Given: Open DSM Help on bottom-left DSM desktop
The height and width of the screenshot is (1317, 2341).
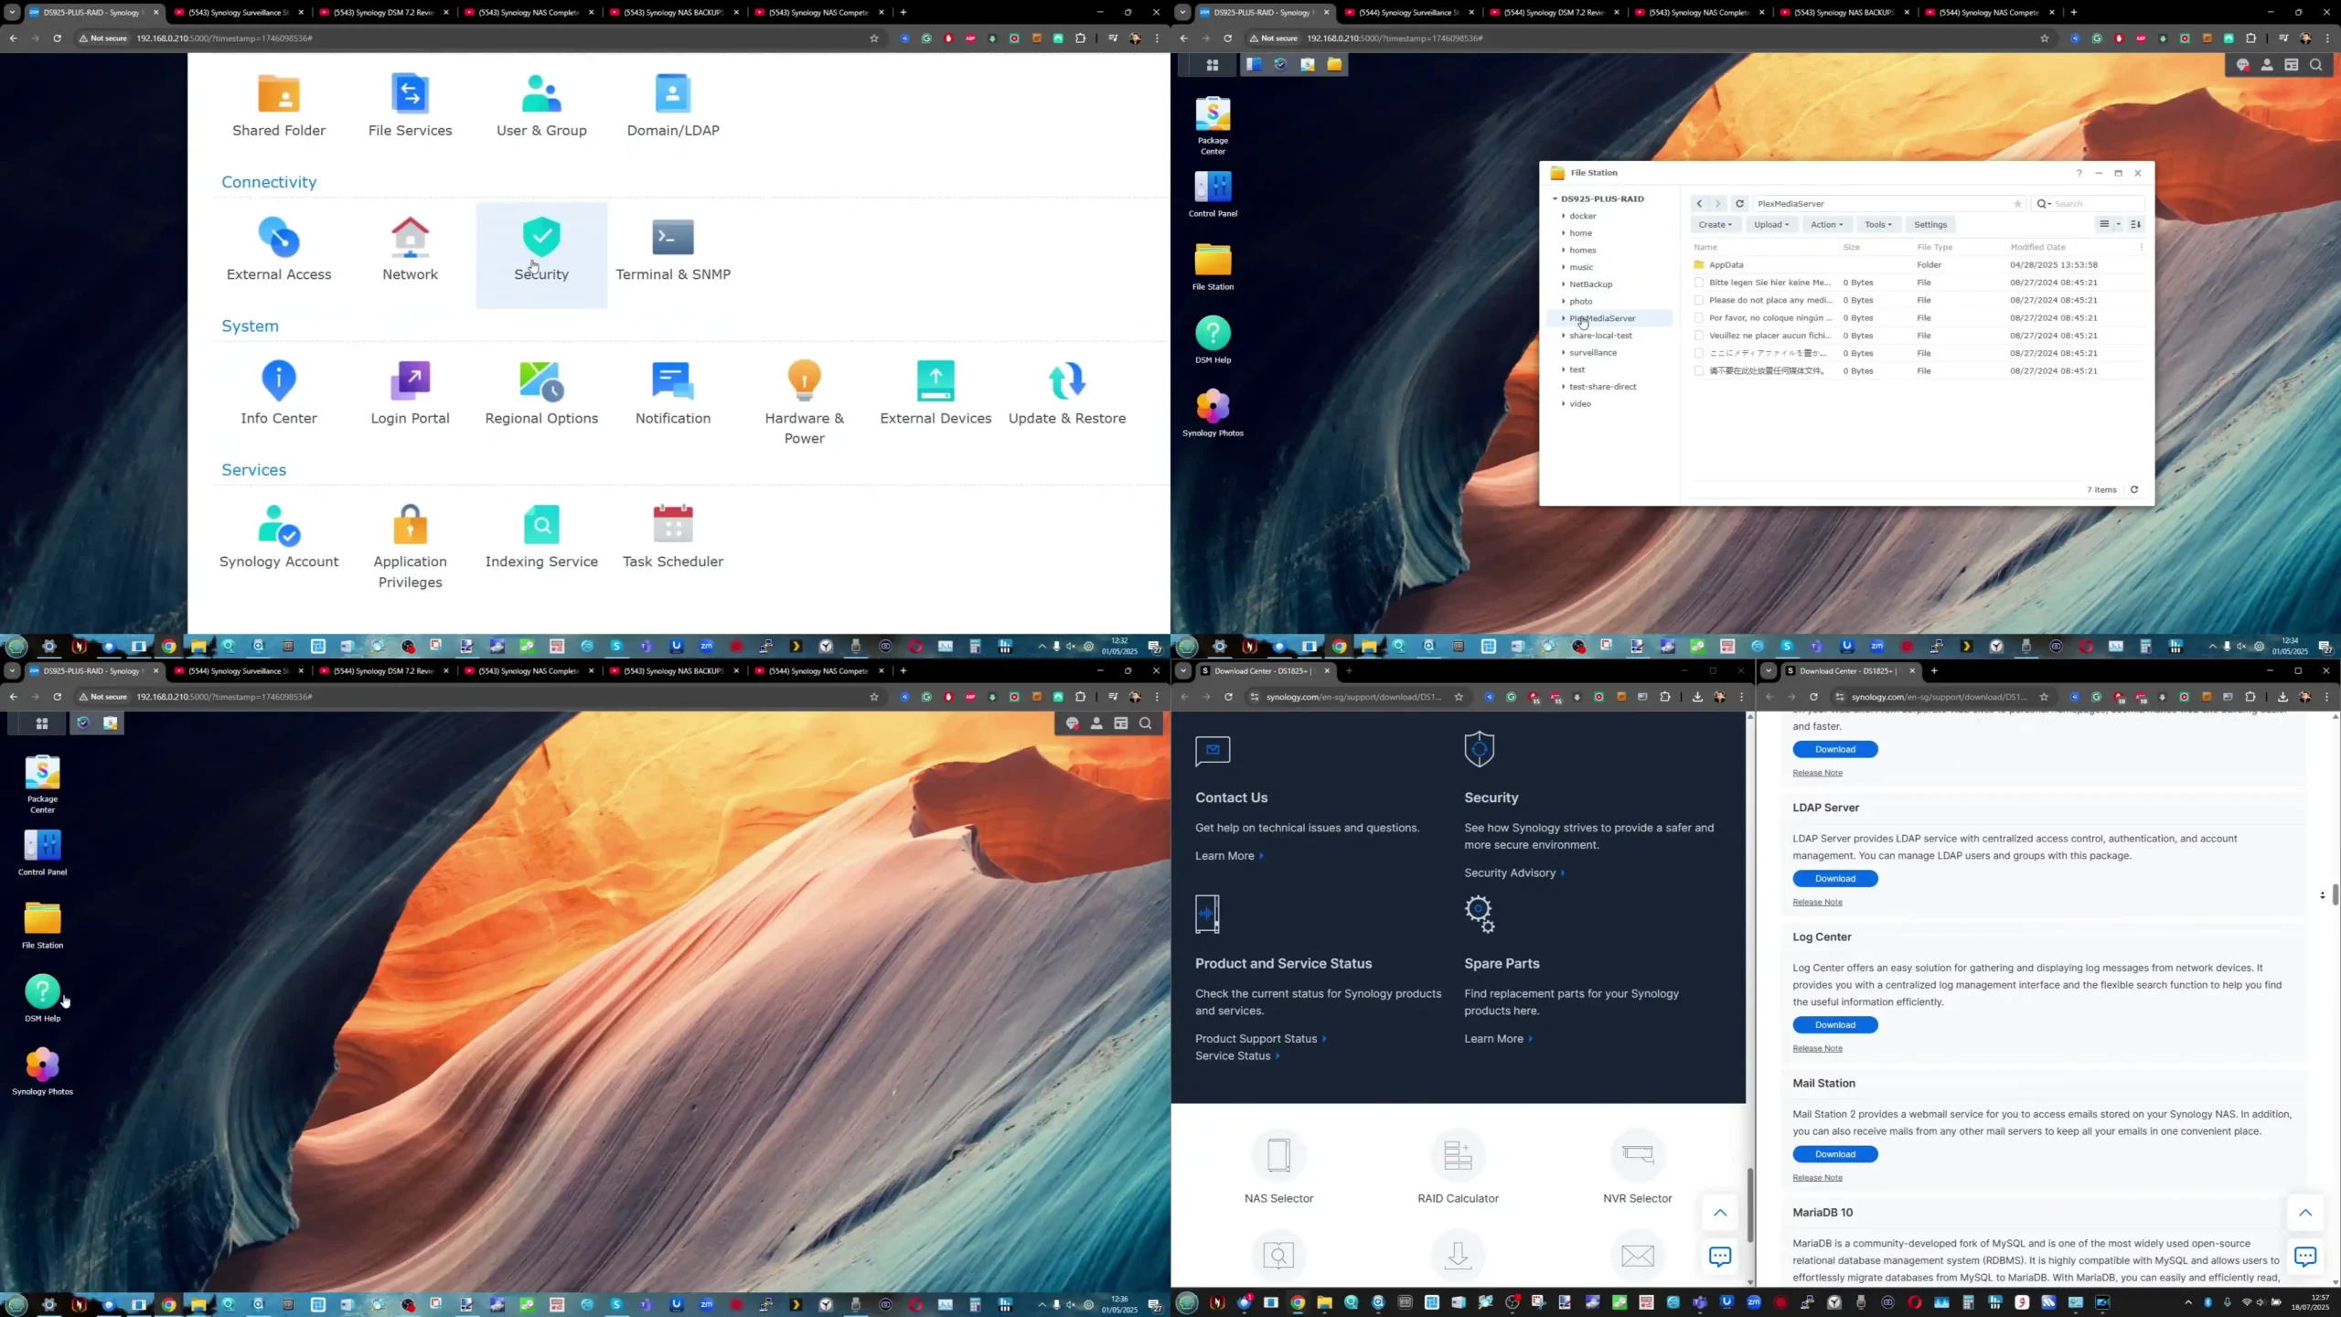Looking at the screenshot, I should tap(42, 998).
